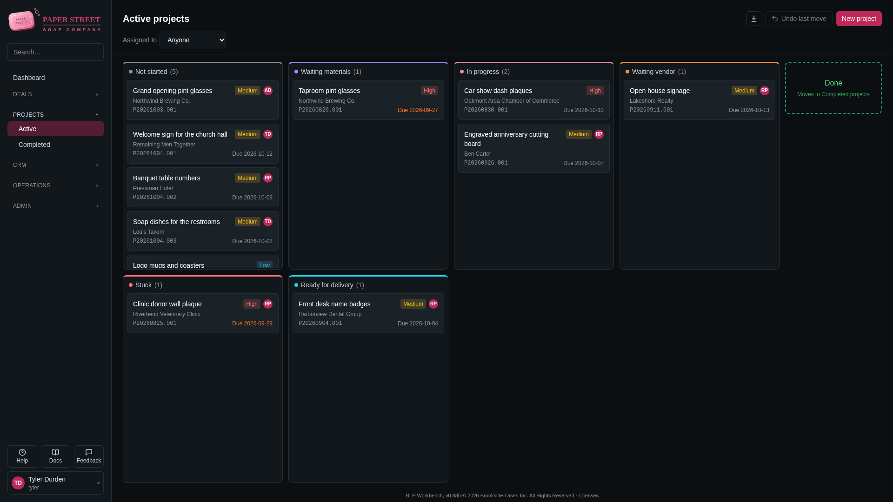Image resolution: width=893 pixels, height=502 pixels.
Task: Follow the Brookside Laser, Inc. link
Action: click(x=504, y=495)
